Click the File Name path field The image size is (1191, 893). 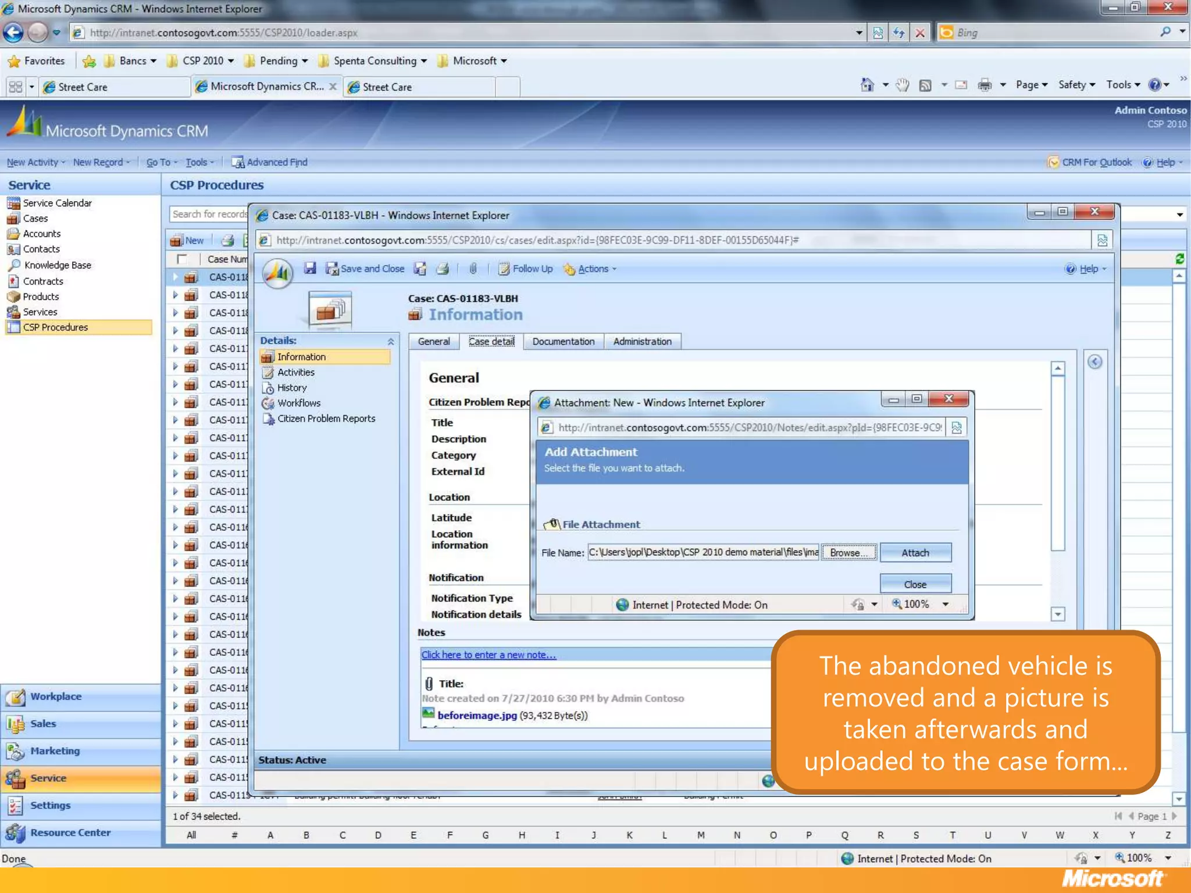pos(703,552)
